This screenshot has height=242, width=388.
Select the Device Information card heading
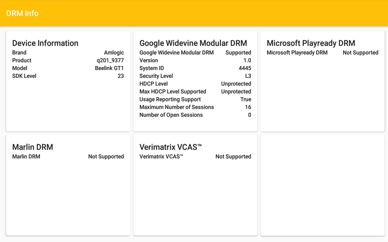pos(45,43)
